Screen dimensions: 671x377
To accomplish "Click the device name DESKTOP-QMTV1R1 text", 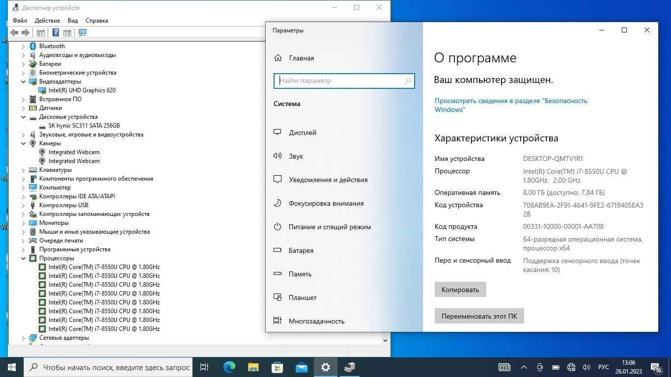I will [x=553, y=159].
